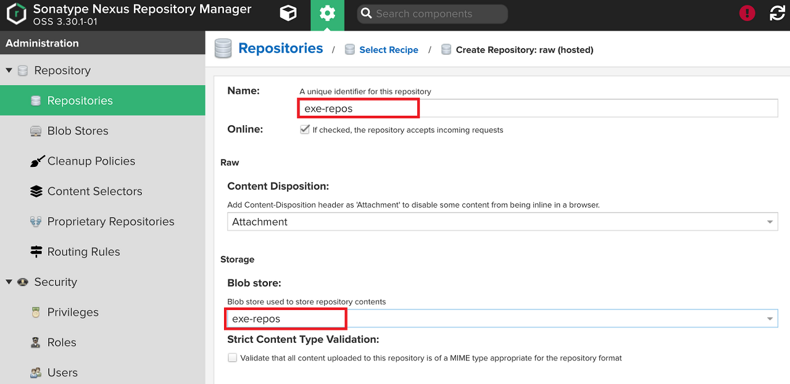Screen dimensions: 790x384
Task: Click the Content Disposition Attachment field
Action: click(502, 222)
